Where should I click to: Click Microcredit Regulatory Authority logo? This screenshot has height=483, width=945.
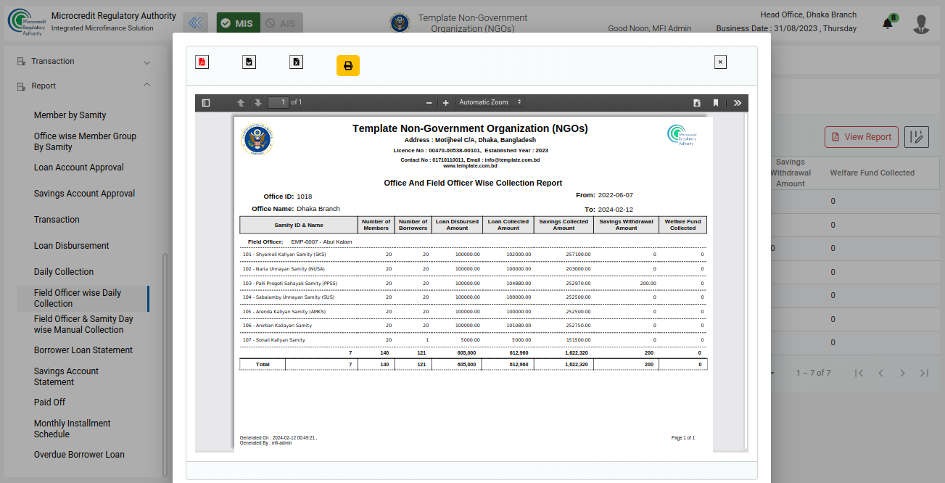(x=27, y=22)
